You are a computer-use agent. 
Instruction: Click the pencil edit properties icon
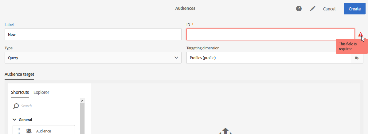[312, 9]
